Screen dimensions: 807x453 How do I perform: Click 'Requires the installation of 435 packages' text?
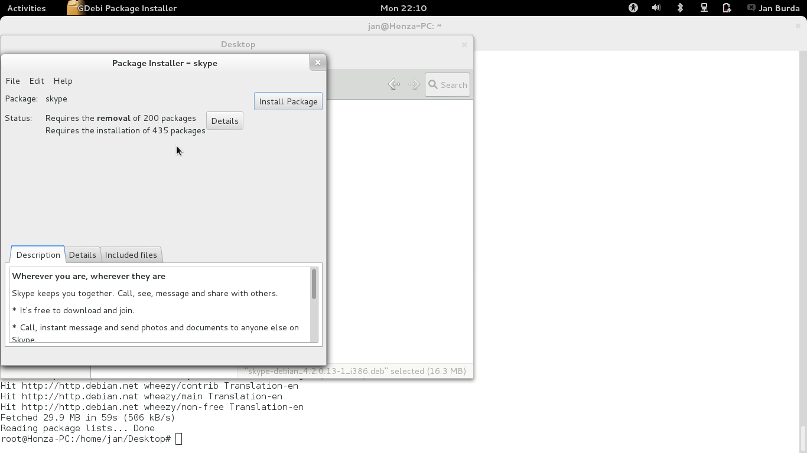point(125,130)
